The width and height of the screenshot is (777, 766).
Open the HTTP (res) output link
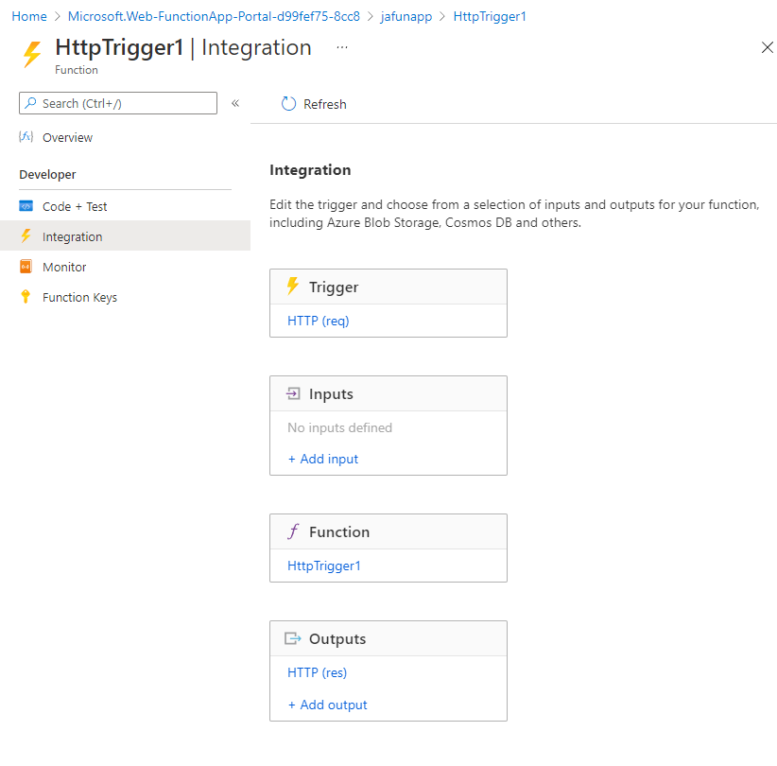317,672
